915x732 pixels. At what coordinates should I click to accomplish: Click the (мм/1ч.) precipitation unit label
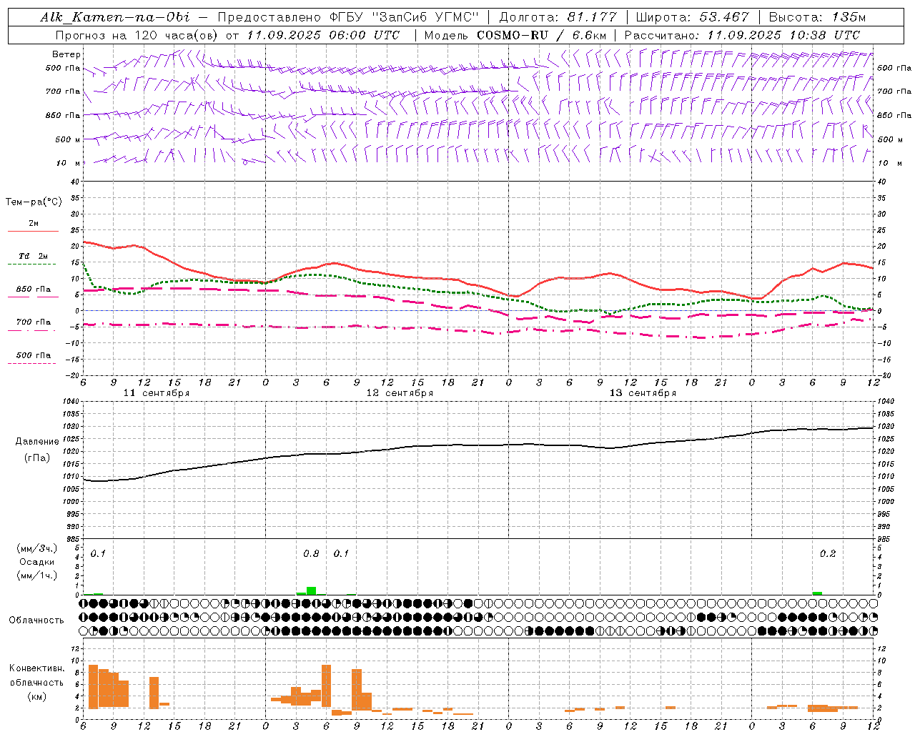(37, 575)
